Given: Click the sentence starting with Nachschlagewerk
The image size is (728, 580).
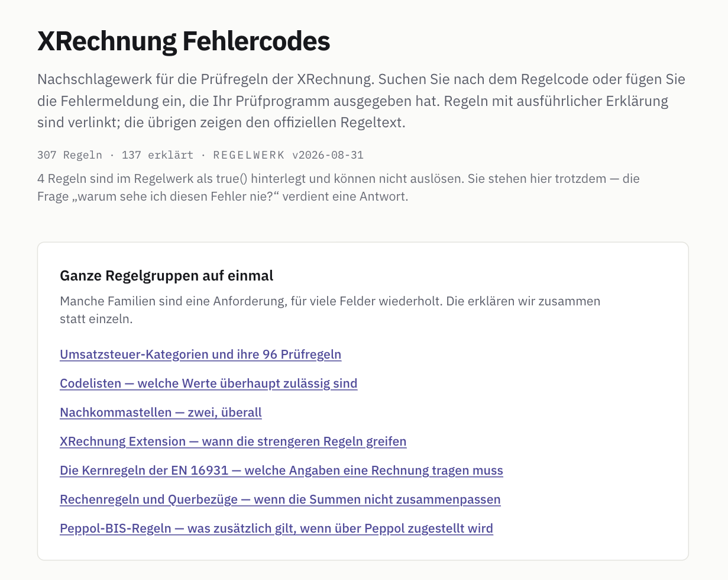Looking at the screenshot, I should click(205, 79).
